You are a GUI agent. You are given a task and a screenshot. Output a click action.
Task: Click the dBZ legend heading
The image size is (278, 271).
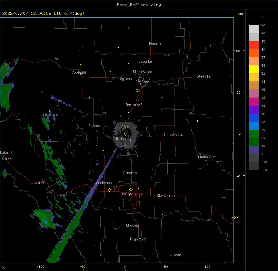click(261, 17)
